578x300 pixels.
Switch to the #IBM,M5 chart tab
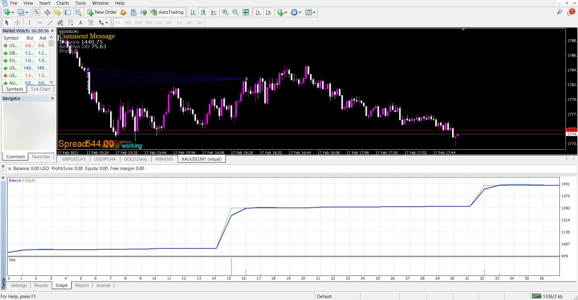pyautogui.click(x=164, y=159)
